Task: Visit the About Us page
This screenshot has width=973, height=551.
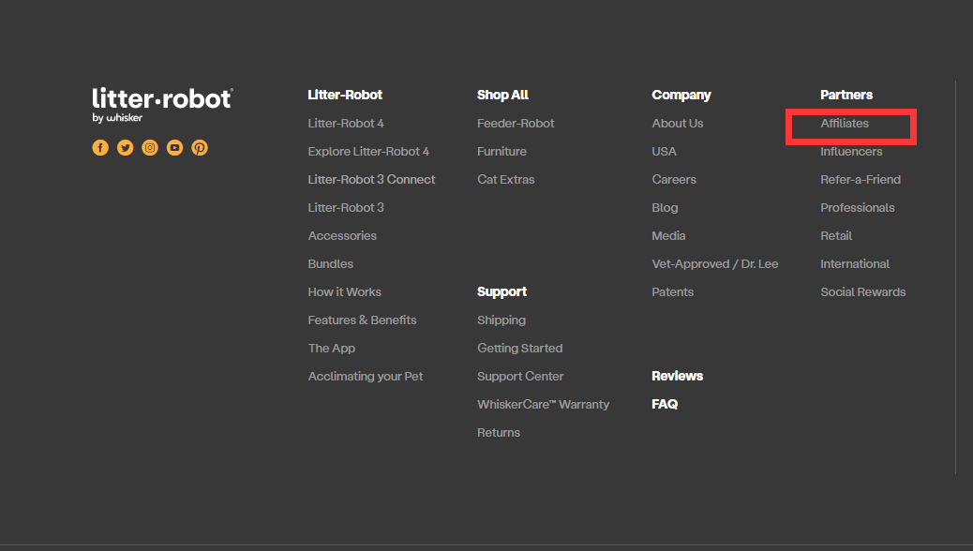Action: [x=677, y=124]
